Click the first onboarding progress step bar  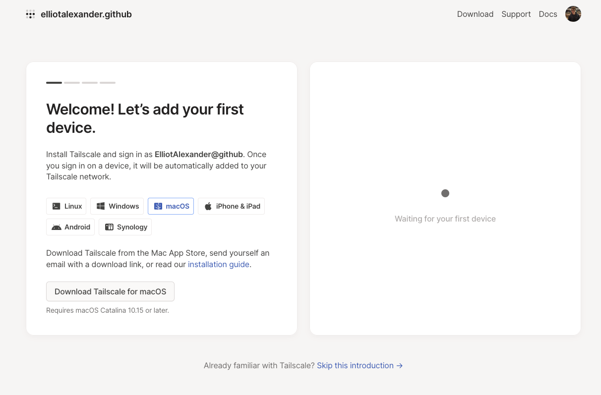click(54, 83)
